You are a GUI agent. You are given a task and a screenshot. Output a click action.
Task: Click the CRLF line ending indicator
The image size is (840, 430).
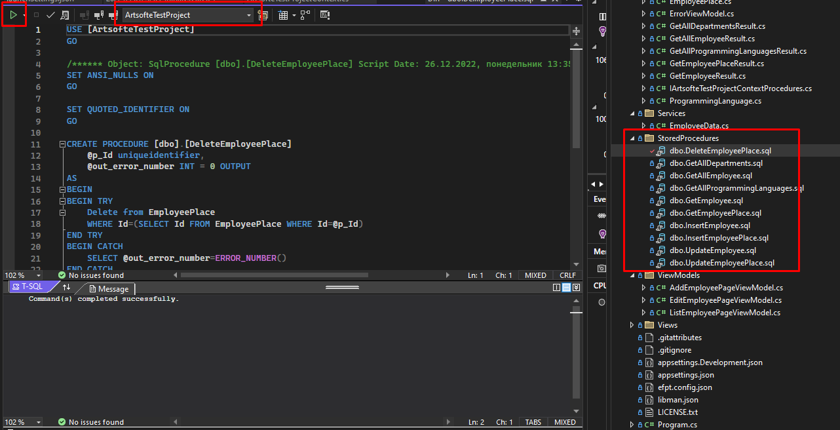(x=567, y=275)
